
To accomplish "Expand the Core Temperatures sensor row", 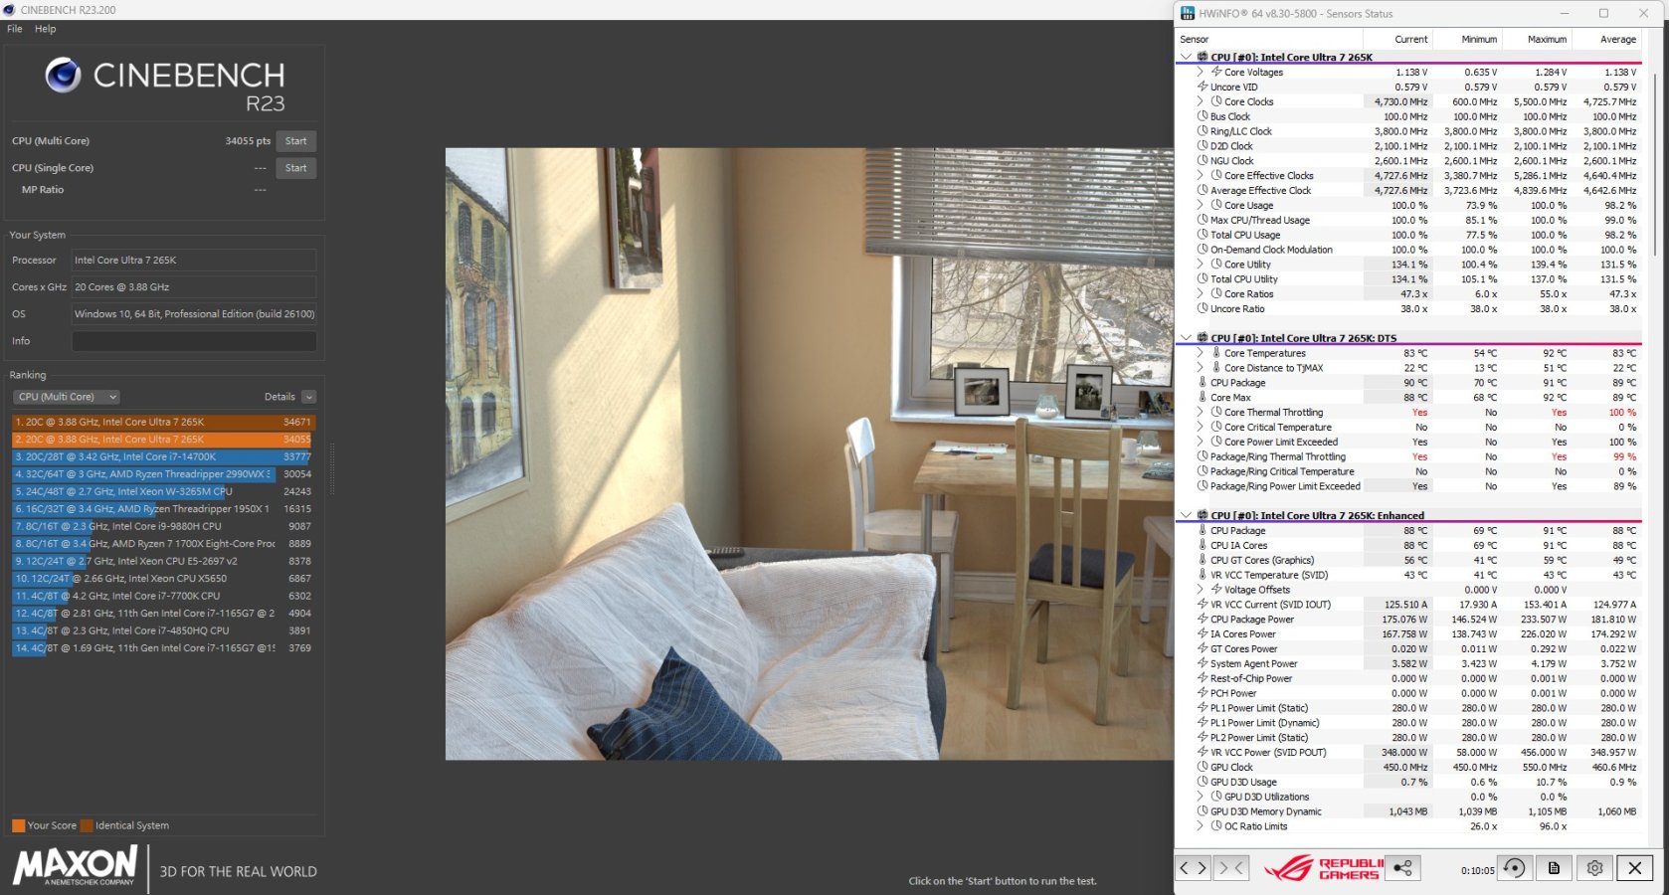I will point(1201,353).
